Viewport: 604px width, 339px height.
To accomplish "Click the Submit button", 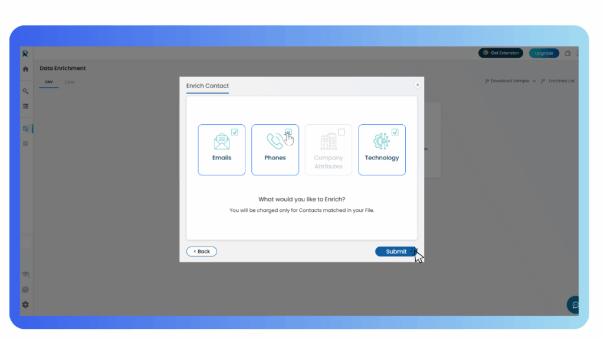I will (x=396, y=251).
